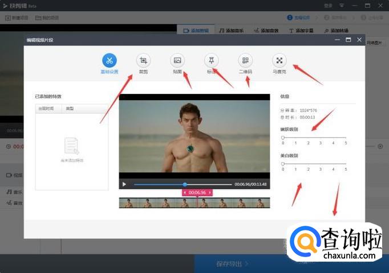Play the clip in the dialog preview

click(124, 184)
